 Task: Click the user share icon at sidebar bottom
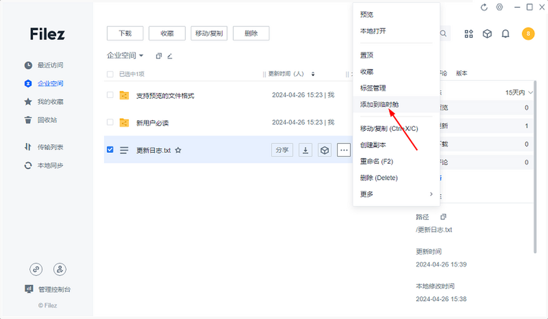[x=60, y=269]
